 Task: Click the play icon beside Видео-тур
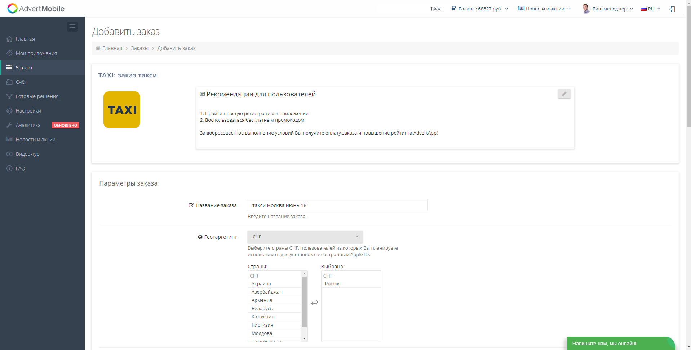[x=9, y=154]
